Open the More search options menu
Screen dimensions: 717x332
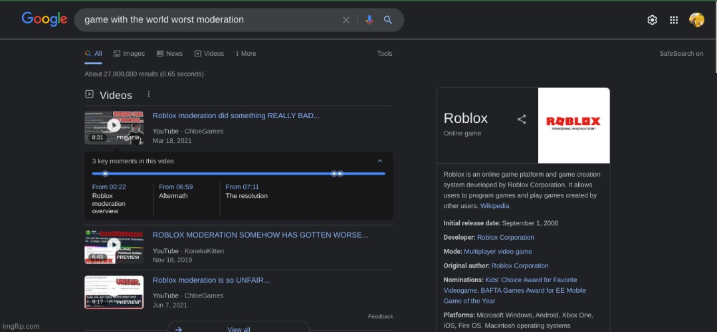tap(246, 53)
